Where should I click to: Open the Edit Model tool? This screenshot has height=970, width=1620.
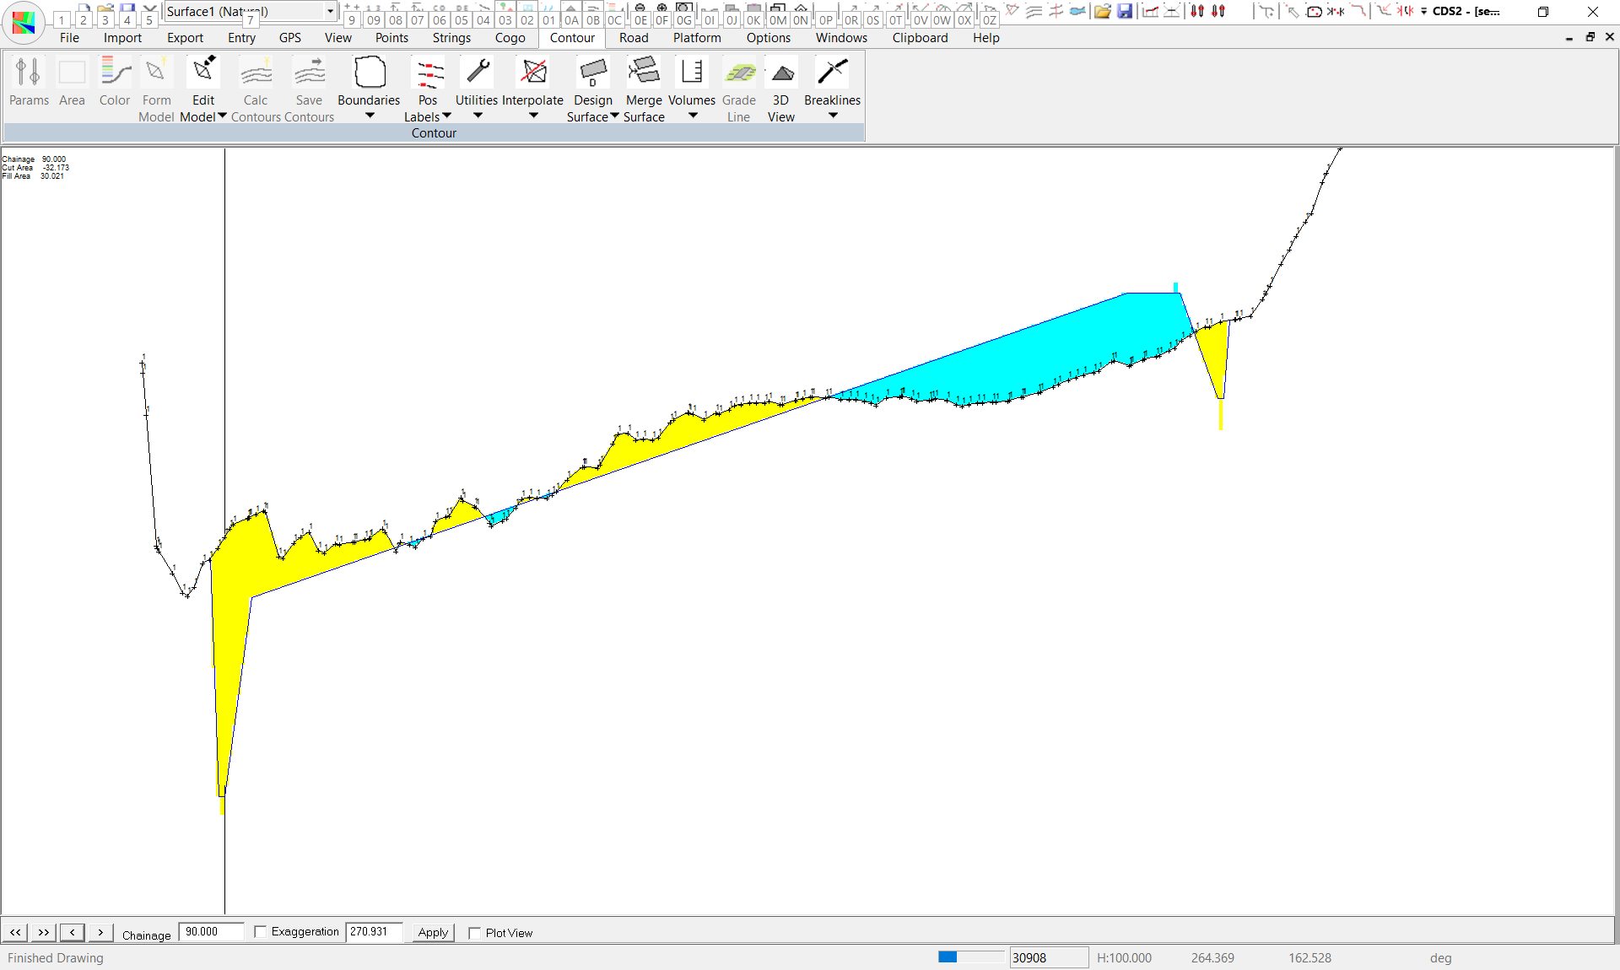pyautogui.click(x=202, y=73)
